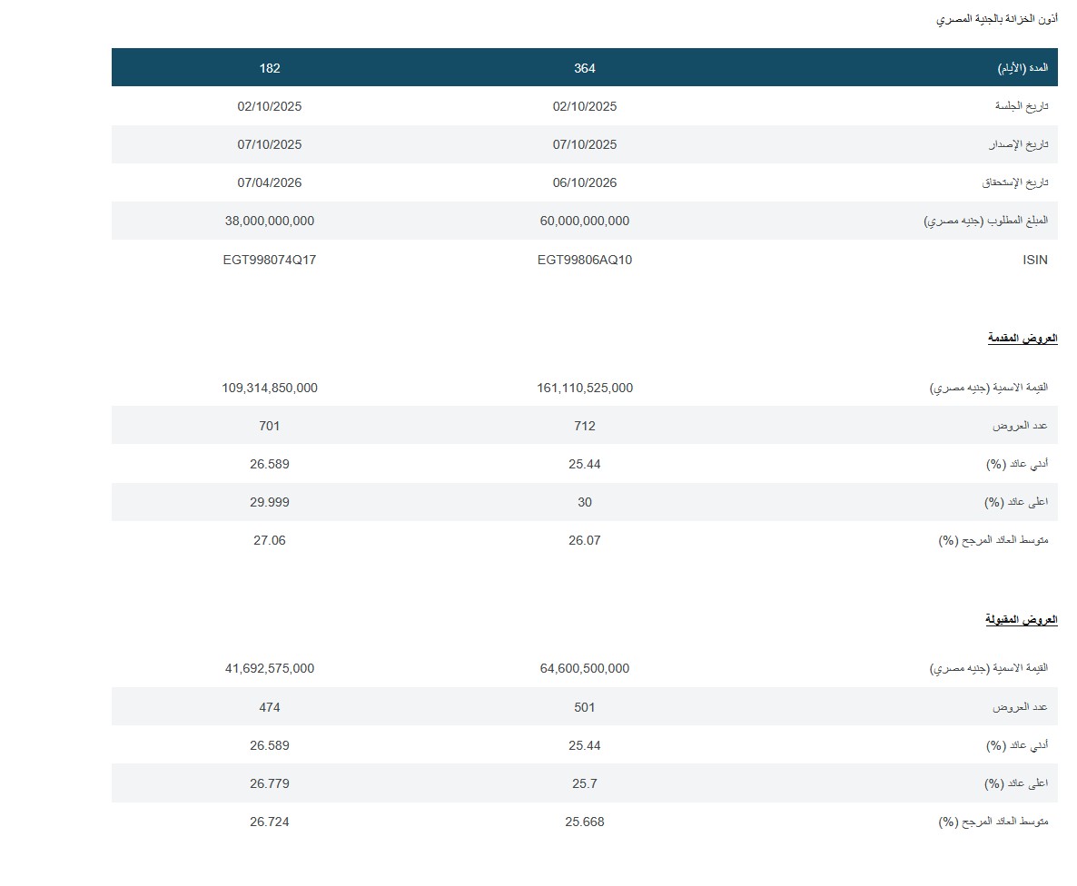
Task: Click ISIN code EGT99806AQ10
Action: tap(585, 260)
